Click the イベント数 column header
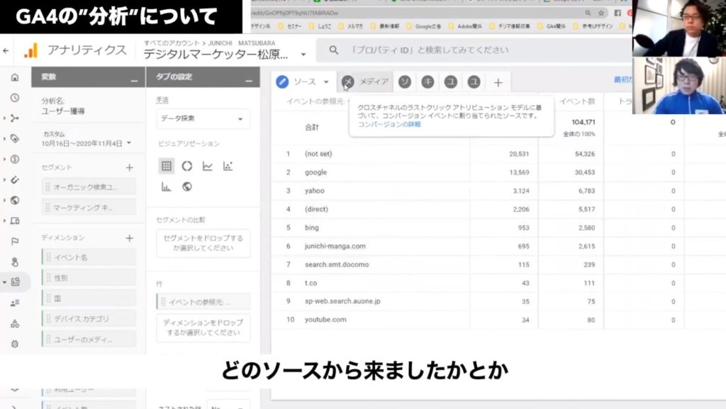 pyautogui.click(x=577, y=101)
